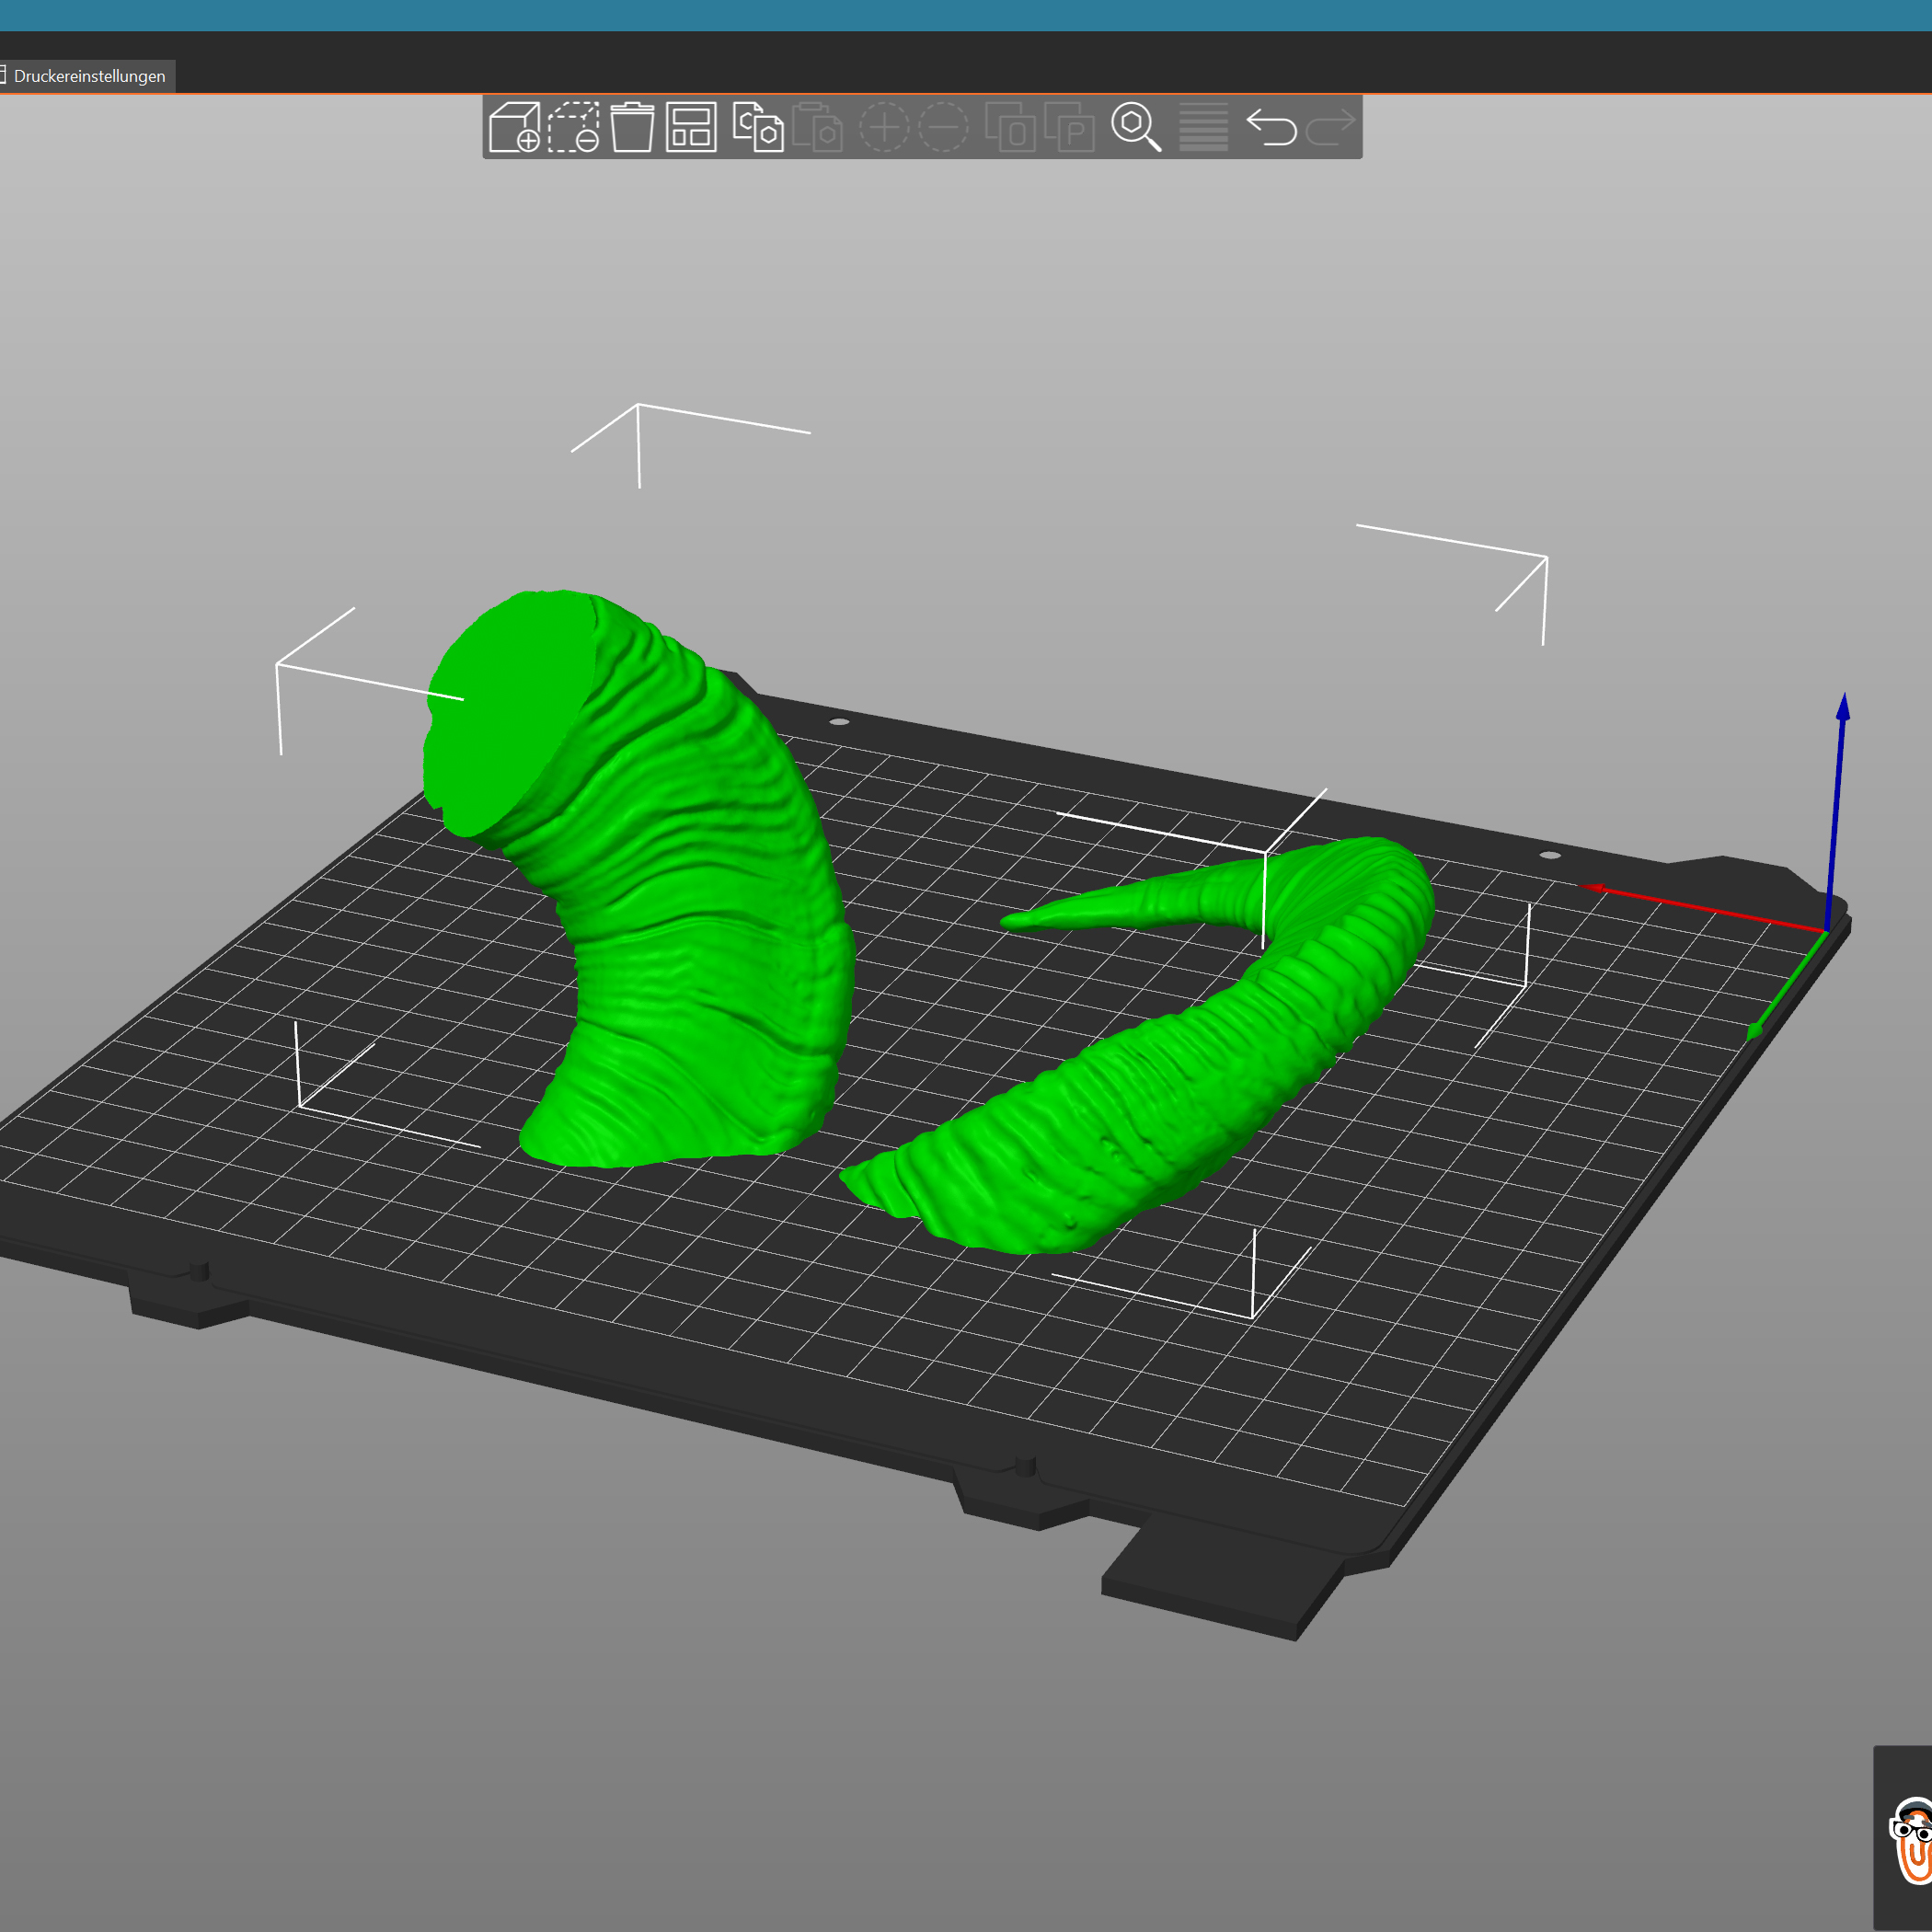Click the Redo arrow
The height and width of the screenshot is (1932, 1932).
click(1330, 127)
